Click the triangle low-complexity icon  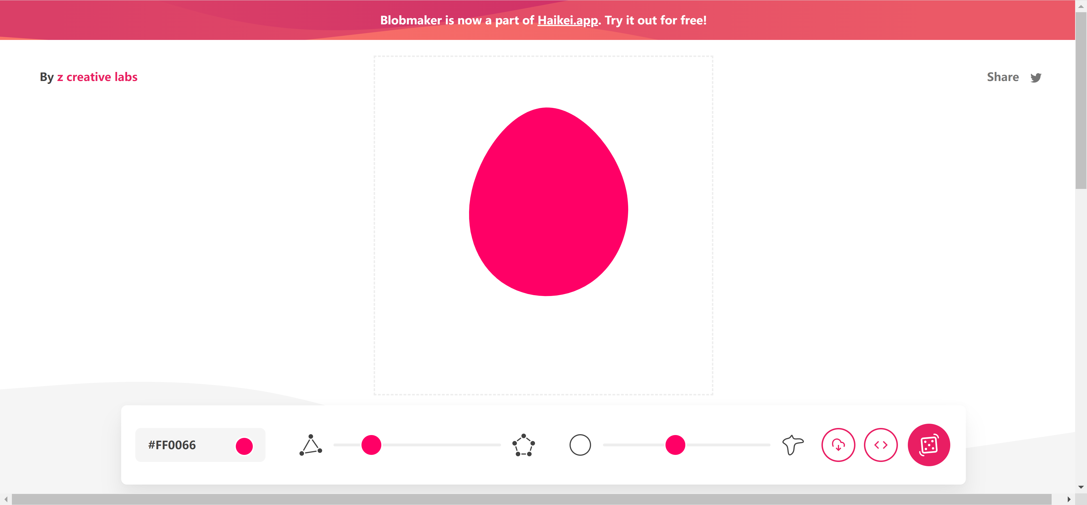point(311,445)
